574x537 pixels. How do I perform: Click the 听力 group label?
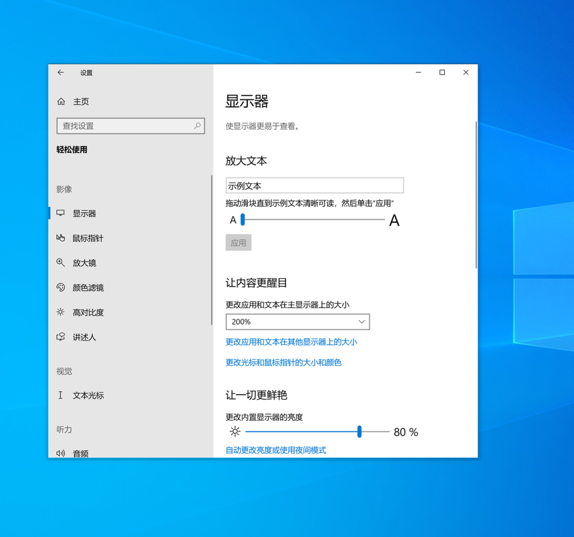pyautogui.click(x=64, y=430)
